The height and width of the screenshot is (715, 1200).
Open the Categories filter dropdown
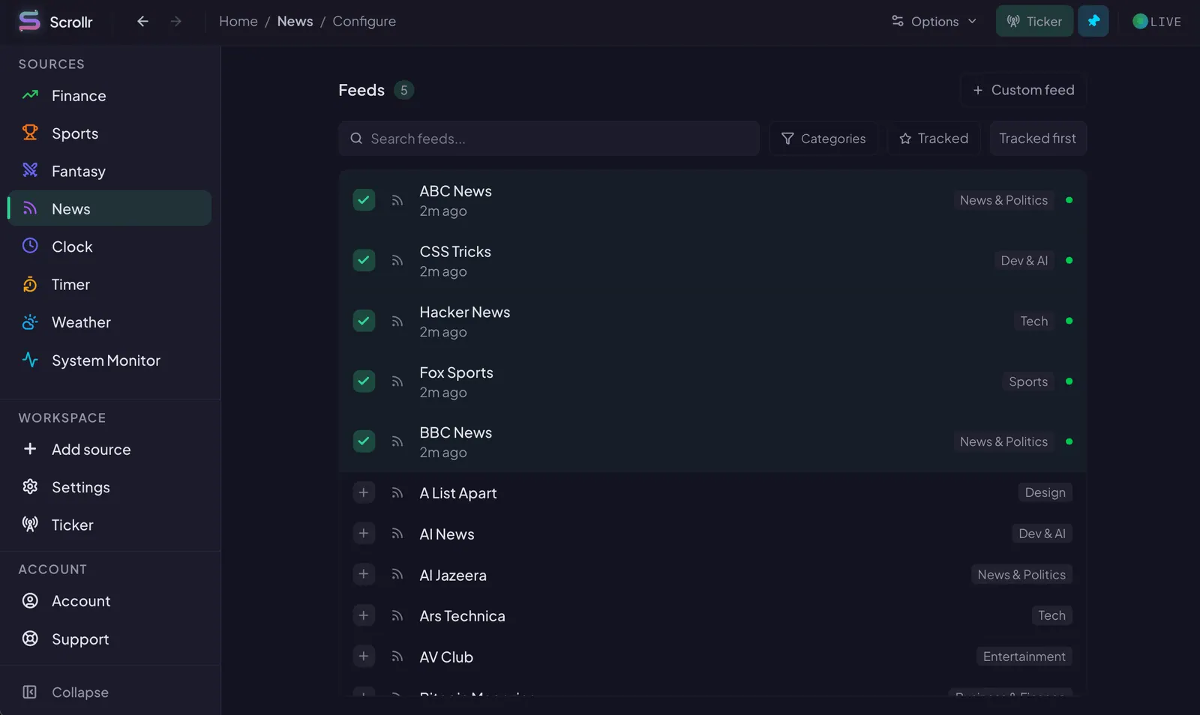click(x=823, y=139)
